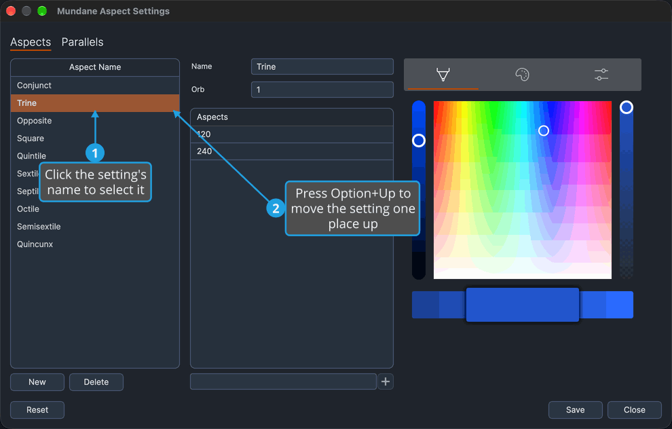Select Opposite in the aspect list
Image resolution: width=672 pixels, height=429 pixels.
(95, 120)
